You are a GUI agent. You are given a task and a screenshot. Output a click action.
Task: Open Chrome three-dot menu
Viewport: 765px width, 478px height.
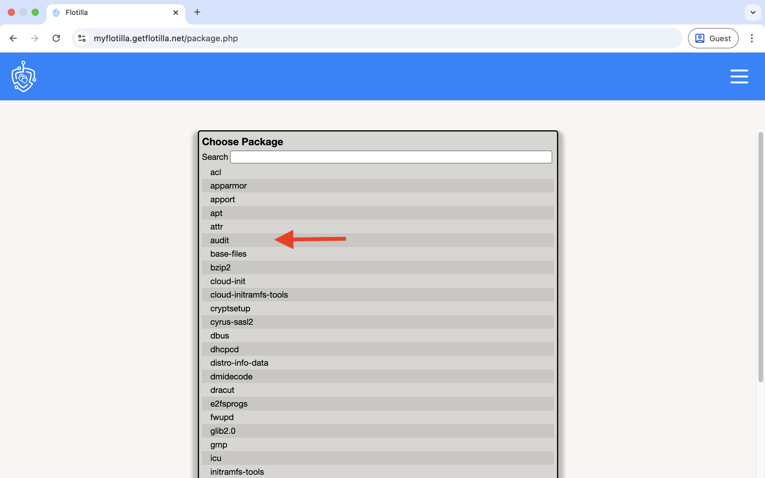pos(752,38)
